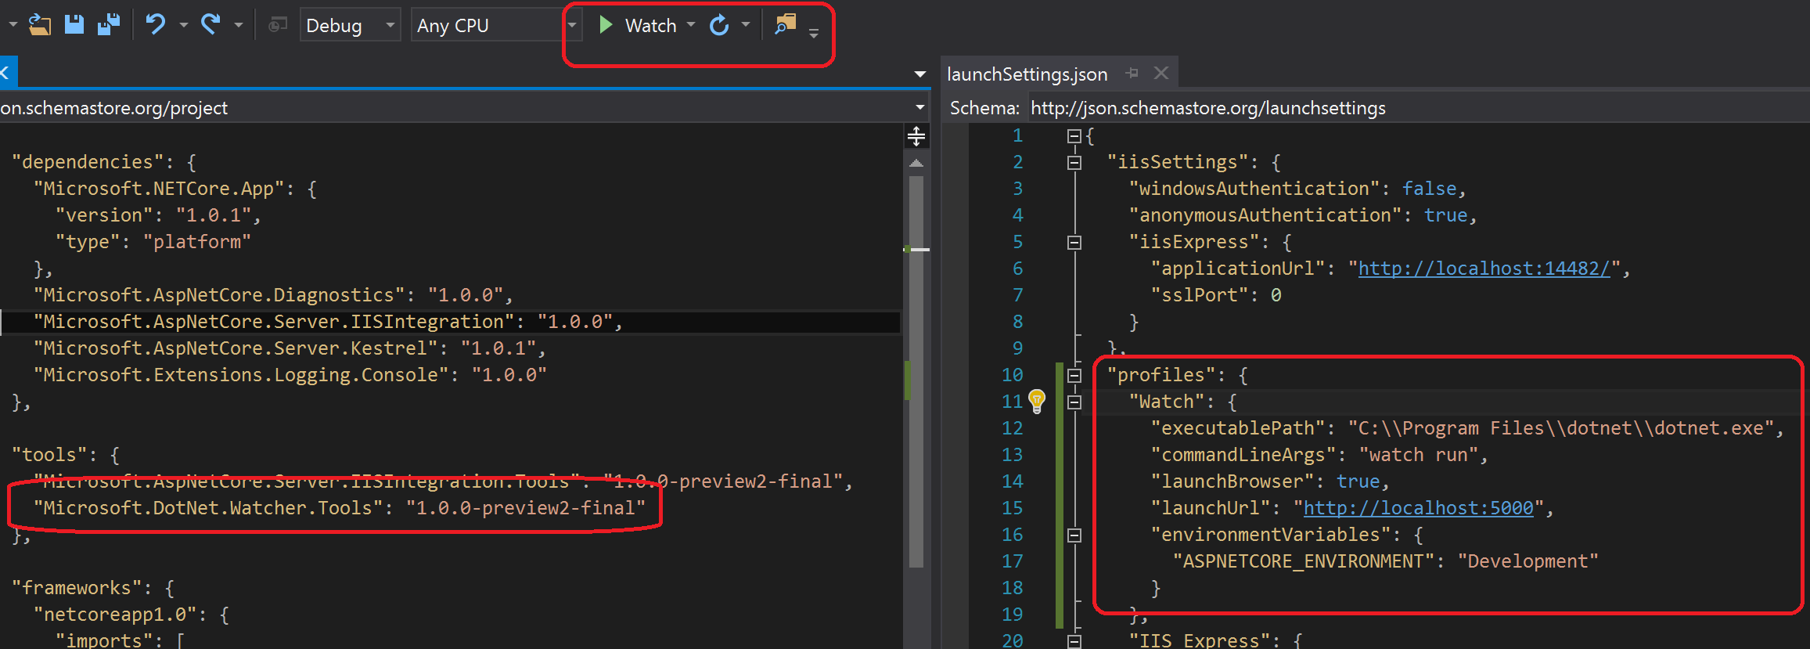
Task: Open the project schema dropdown arrow
Action: point(919,108)
